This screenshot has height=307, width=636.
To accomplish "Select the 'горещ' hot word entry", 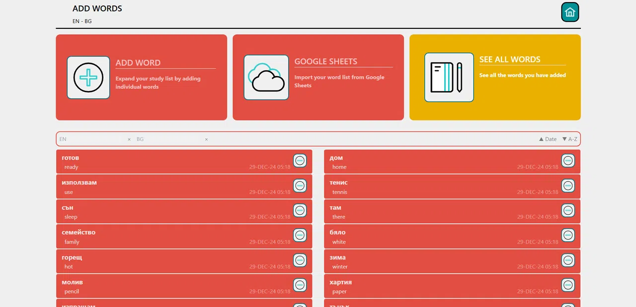I will point(184,261).
